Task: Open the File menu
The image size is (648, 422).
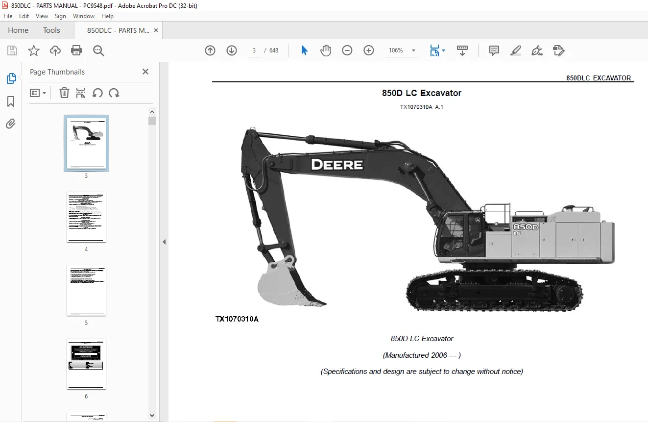Action: (x=8, y=16)
